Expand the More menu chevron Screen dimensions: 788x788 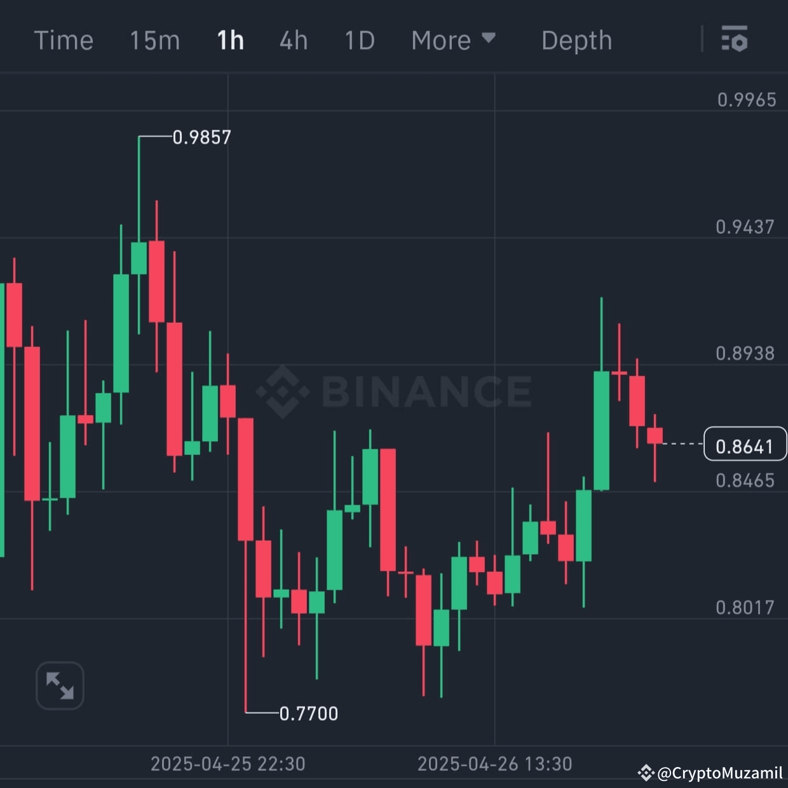tap(488, 40)
